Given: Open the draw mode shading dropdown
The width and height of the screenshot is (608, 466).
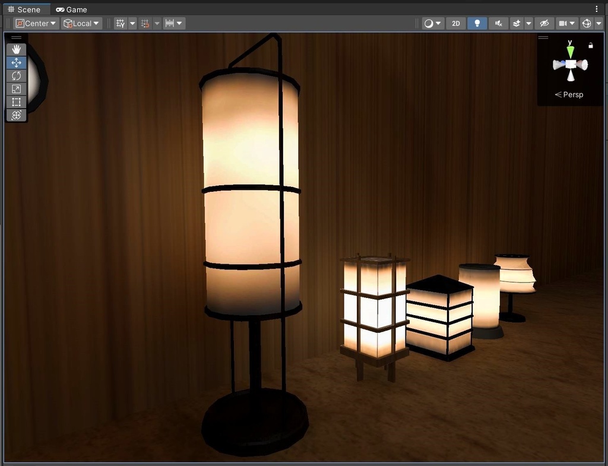Looking at the screenshot, I should click(x=433, y=23).
